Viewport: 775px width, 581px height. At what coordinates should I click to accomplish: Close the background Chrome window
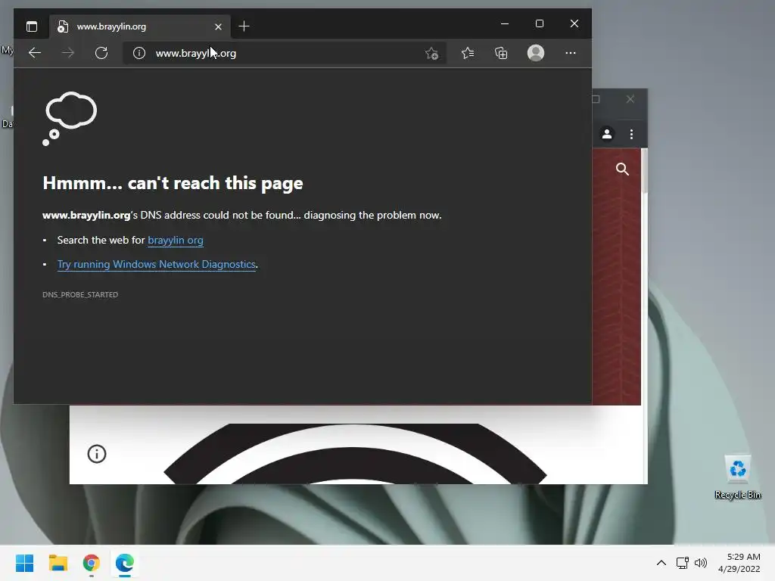point(630,99)
